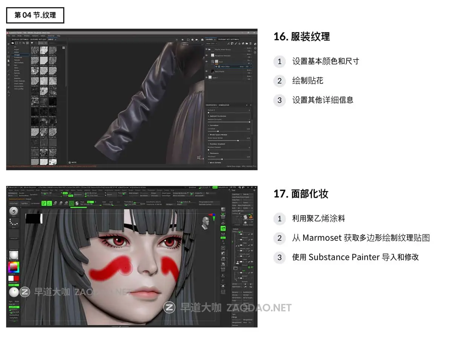Add a fill layer in the Layers panel
This screenshot has height=337, width=452.
click(232, 43)
